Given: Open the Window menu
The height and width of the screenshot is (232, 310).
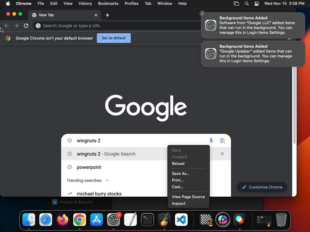Looking at the screenshot, I should coord(165,3).
